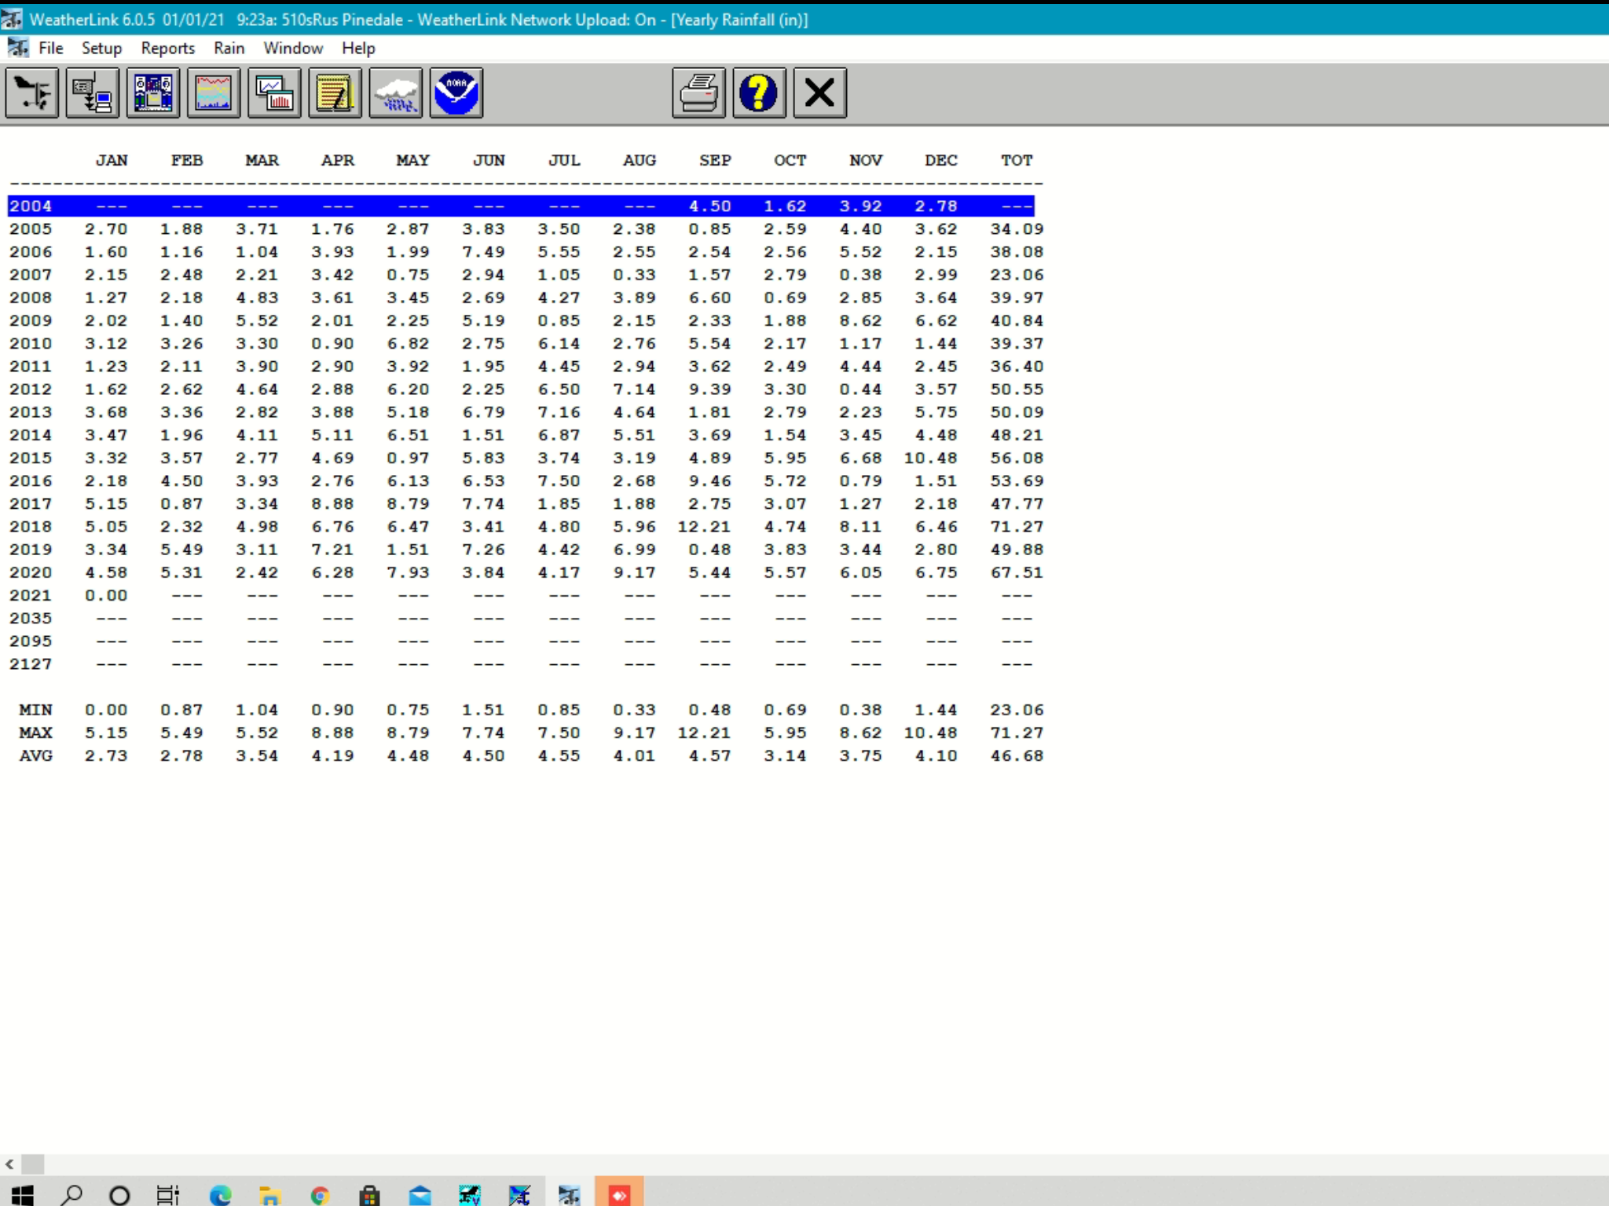Click the download from station icon

(92, 93)
